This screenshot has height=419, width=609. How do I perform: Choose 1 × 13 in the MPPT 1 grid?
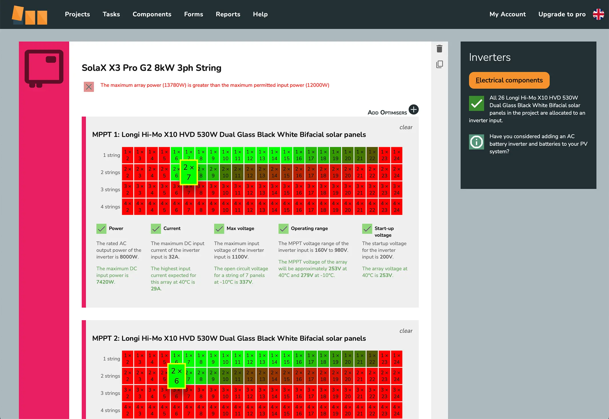[262, 155]
